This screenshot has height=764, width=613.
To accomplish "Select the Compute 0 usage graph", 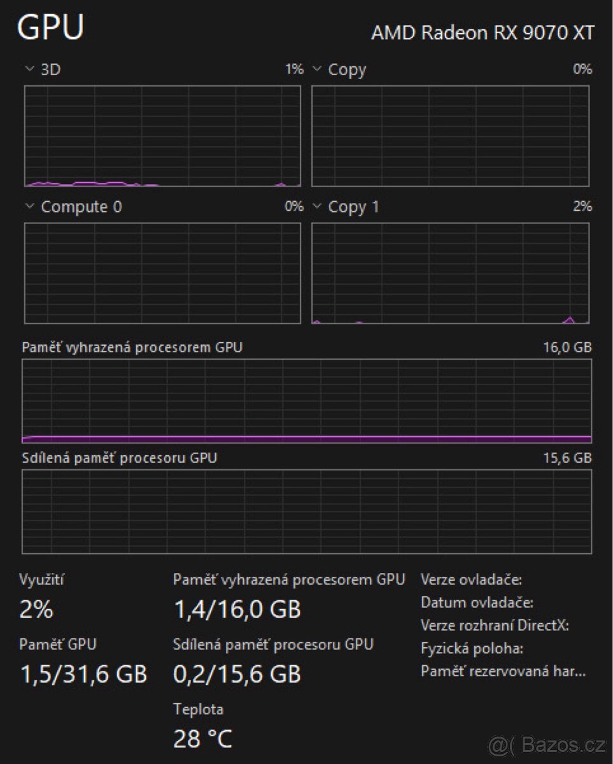I will click(162, 273).
